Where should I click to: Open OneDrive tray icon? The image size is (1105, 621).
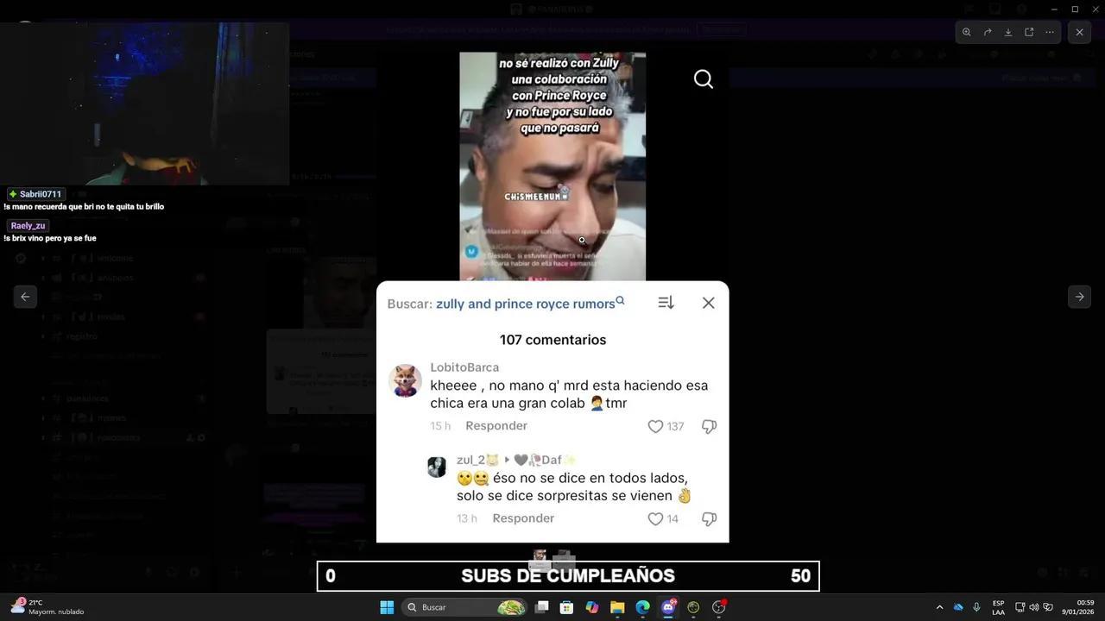pos(958,607)
